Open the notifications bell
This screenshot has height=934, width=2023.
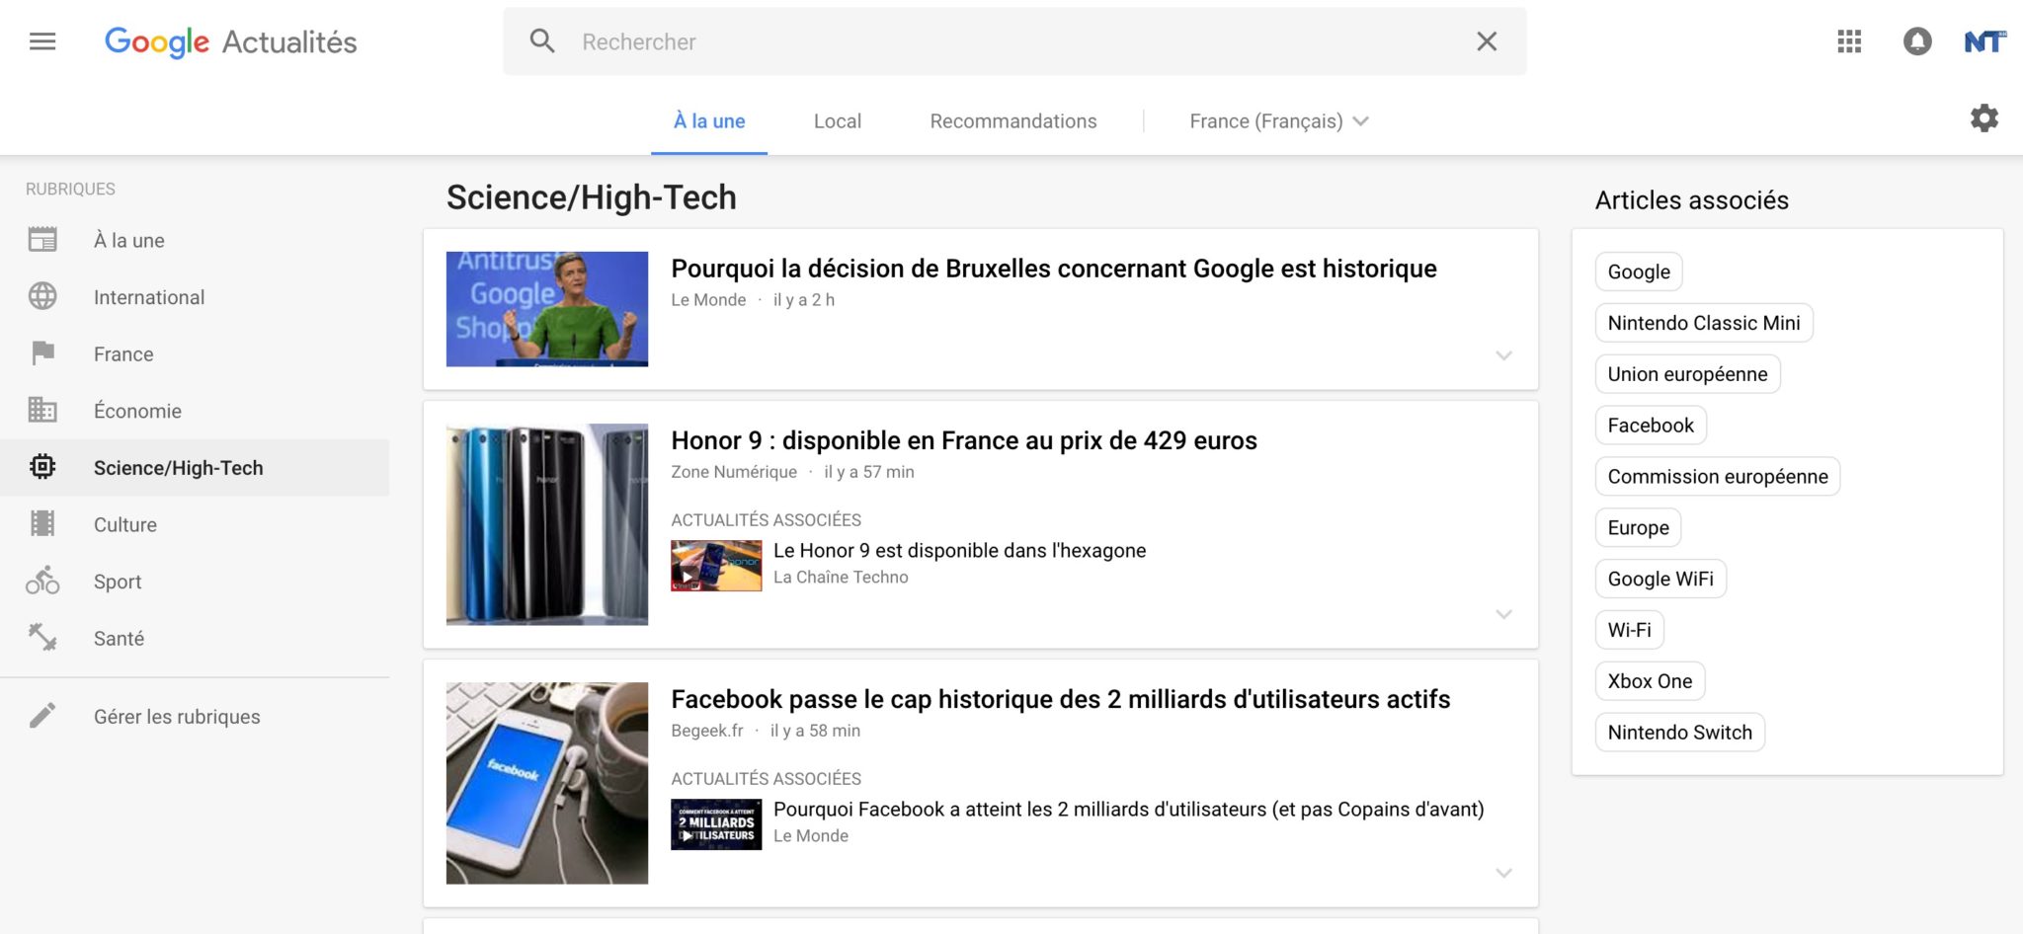[x=1916, y=41]
